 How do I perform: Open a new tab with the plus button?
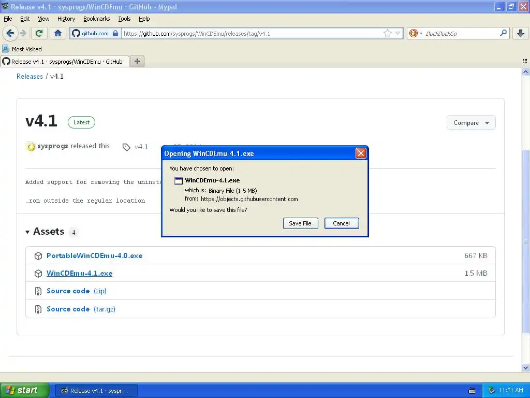(x=137, y=61)
